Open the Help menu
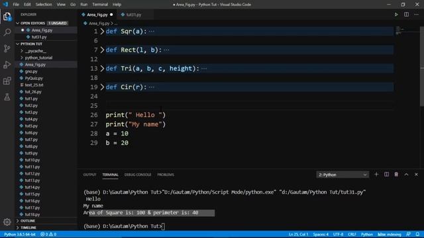Screen dimensions: 424x238 (x=117, y=5)
